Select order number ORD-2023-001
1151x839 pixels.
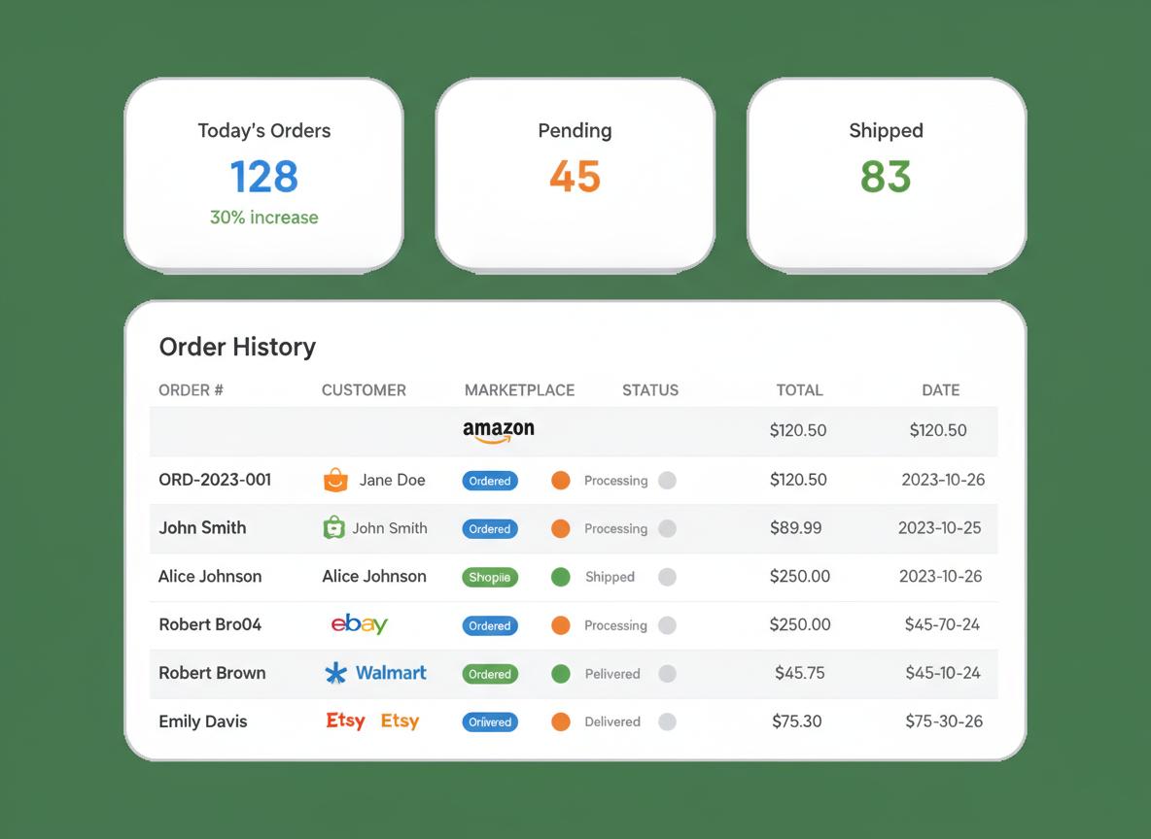click(215, 480)
